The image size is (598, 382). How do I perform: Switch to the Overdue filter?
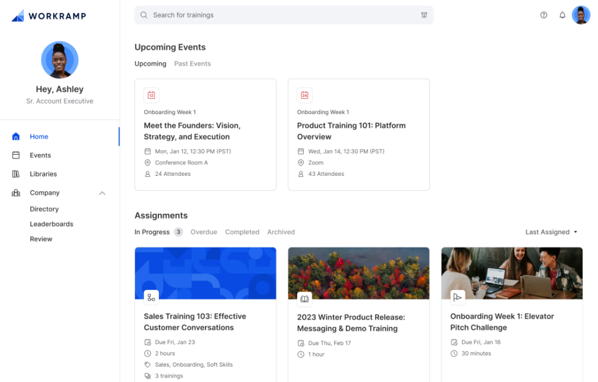[204, 232]
